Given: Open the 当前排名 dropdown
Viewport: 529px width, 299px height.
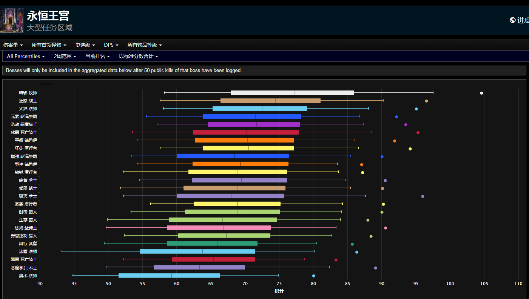Looking at the screenshot, I should coord(97,56).
